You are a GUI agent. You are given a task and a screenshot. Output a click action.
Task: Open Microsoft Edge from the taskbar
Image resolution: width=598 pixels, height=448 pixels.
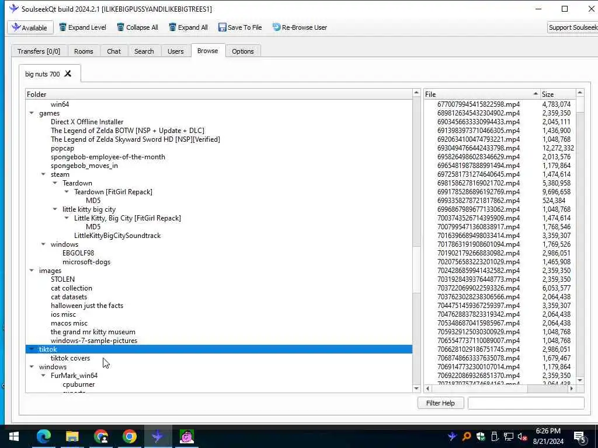(x=43, y=436)
